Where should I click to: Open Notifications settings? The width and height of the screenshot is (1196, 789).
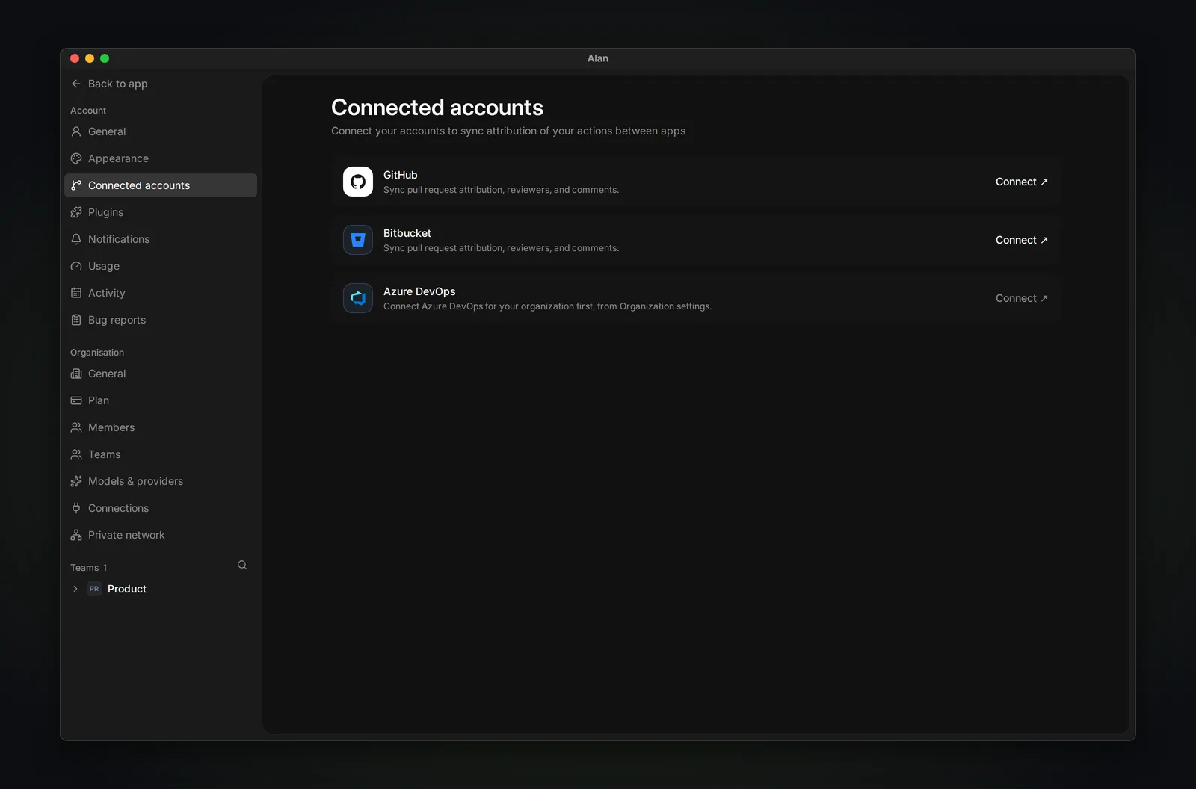[161, 239]
